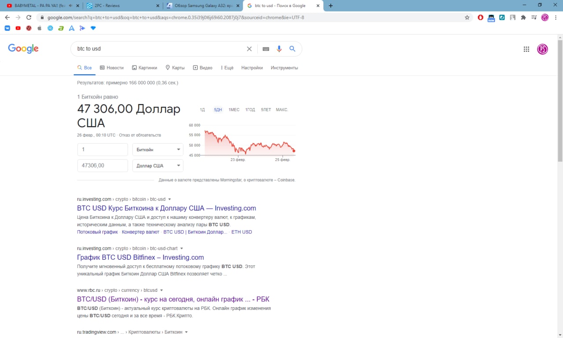Open Инструменты search tools

pos(284,68)
